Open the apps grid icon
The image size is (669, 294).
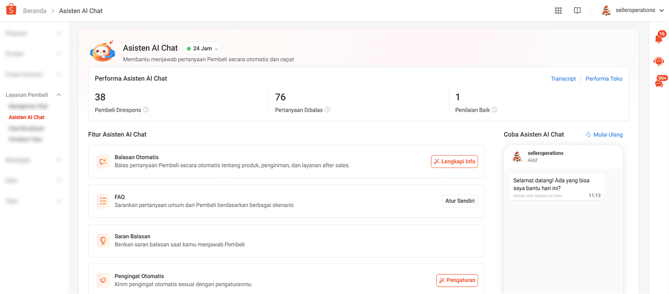[x=558, y=10]
